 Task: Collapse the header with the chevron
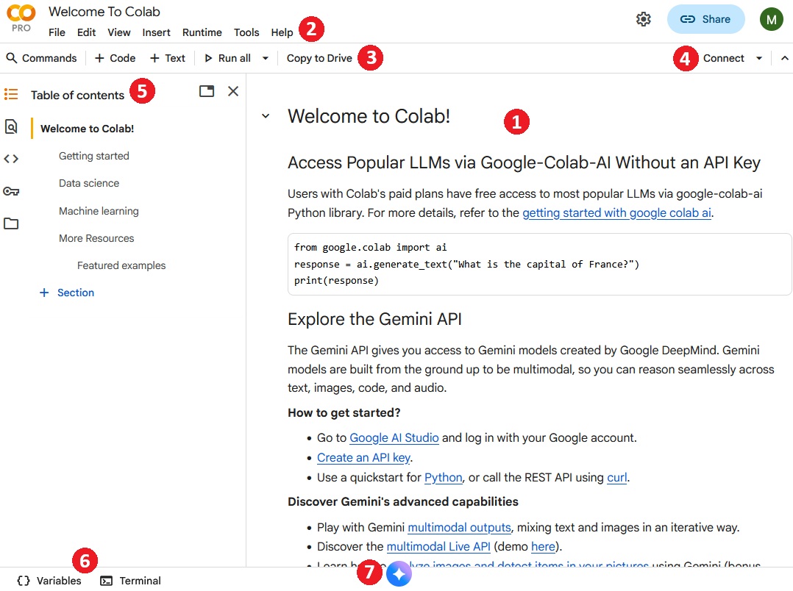click(x=784, y=58)
